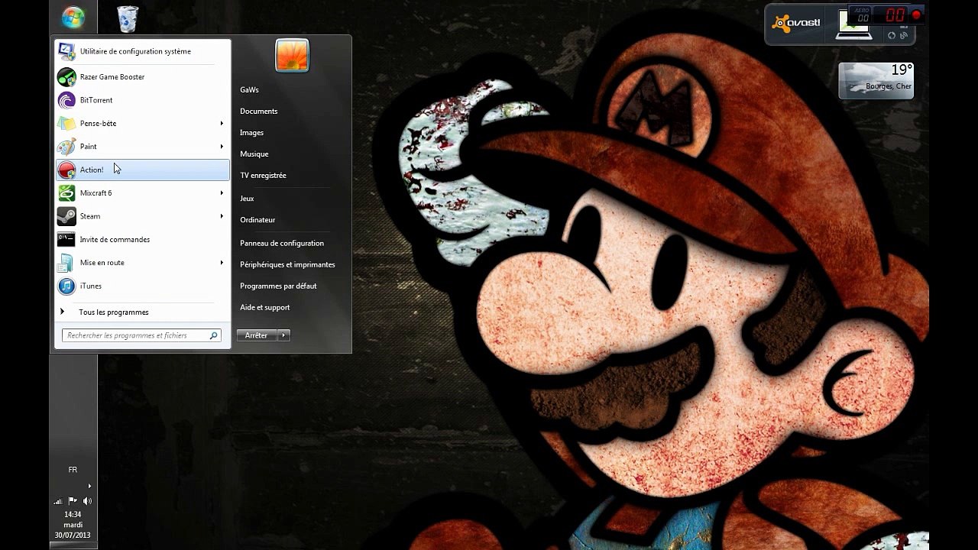Click the program and file search field
This screenshot has height=550, width=978.
pos(141,335)
